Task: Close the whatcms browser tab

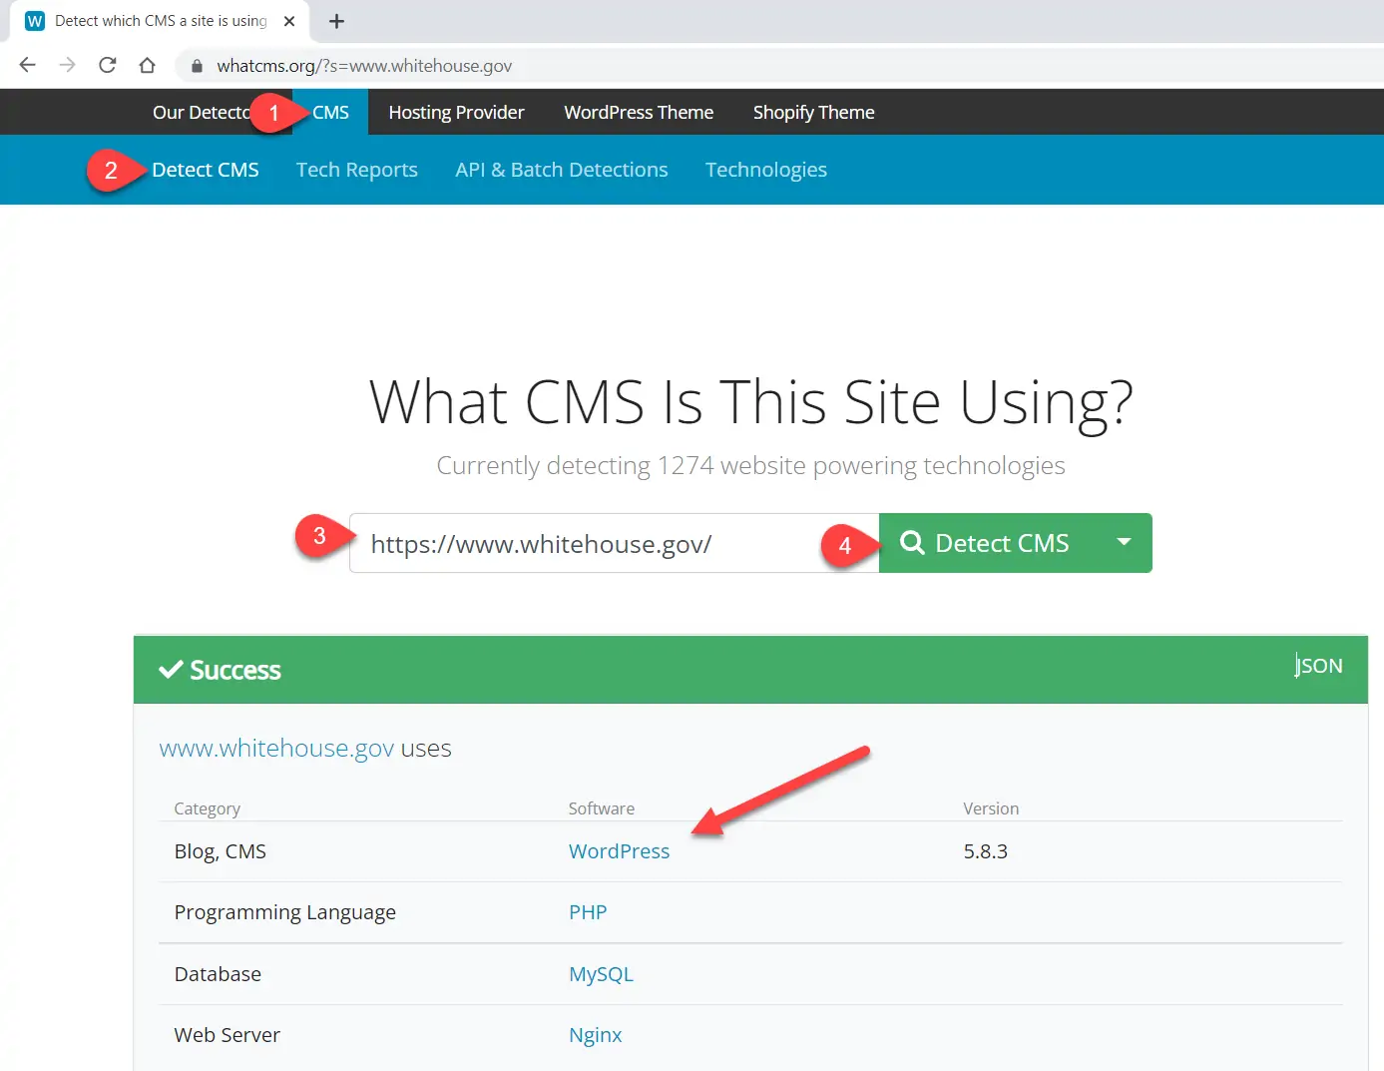Action: (289, 21)
